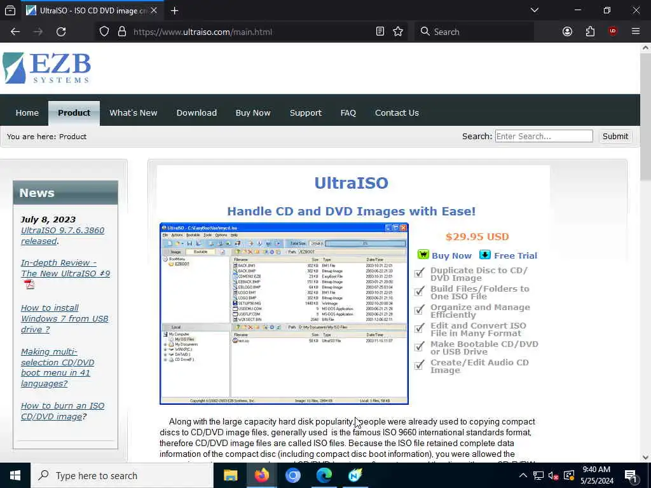
Task: Open In-depth Review The New UltraISO link
Action: 65,268
